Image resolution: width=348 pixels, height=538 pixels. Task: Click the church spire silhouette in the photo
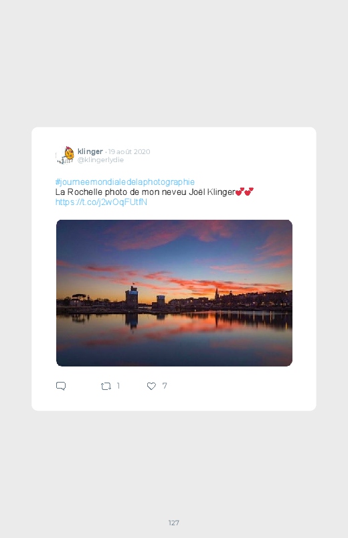coord(216,293)
